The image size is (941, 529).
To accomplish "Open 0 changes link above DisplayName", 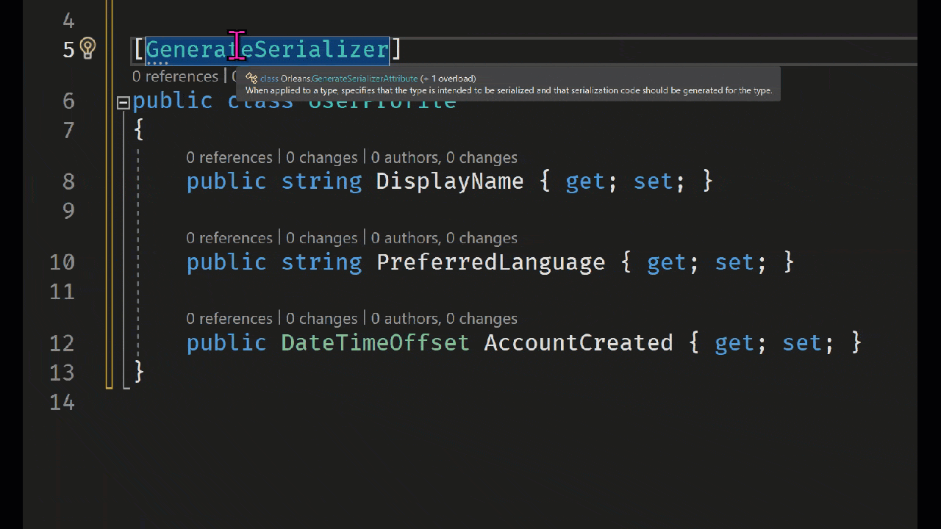I will pos(321,157).
